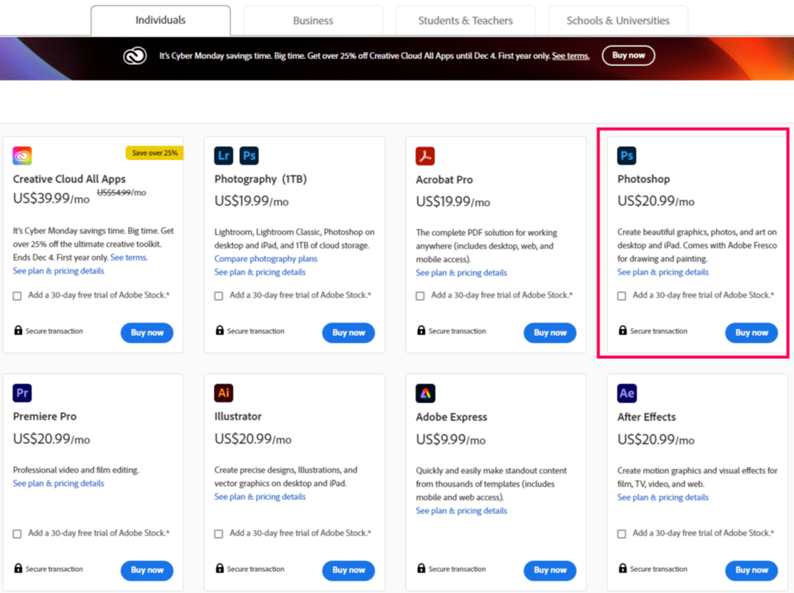Click the Creative Cloud All Apps icon

(22, 156)
